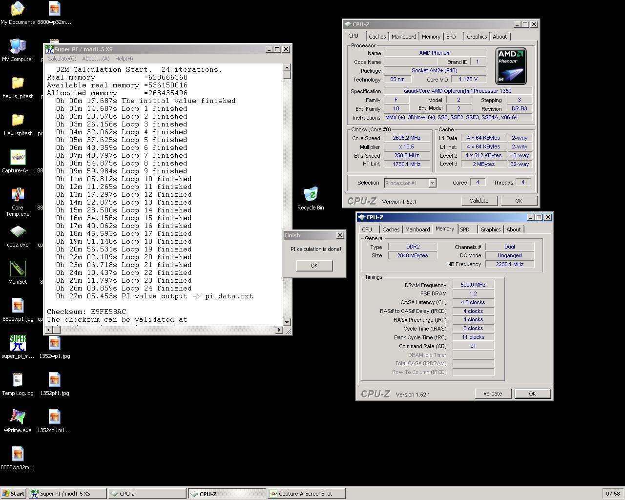Click Super PI horizontal scrollbar right arrow

click(279, 330)
